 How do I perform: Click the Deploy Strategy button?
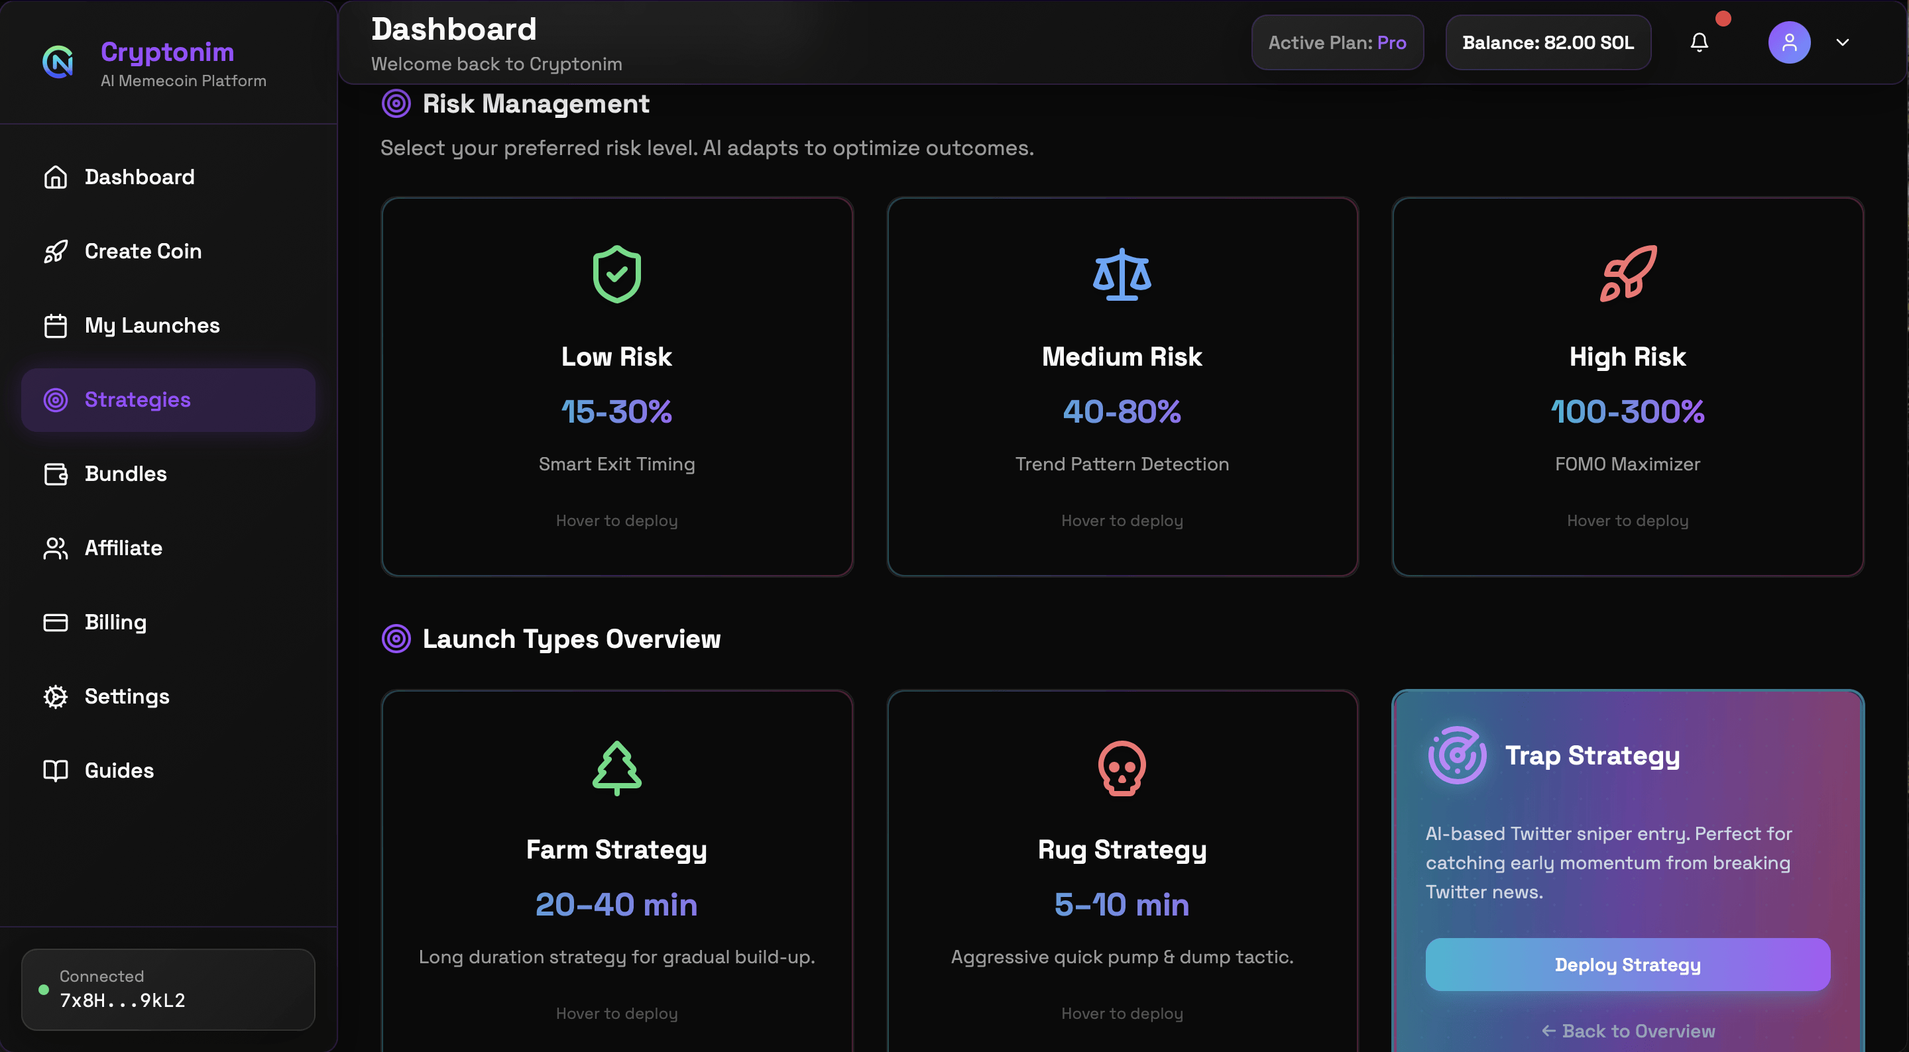1627,964
